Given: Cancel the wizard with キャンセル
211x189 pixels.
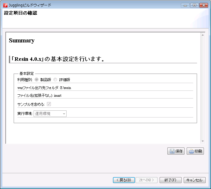Looking at the screenshot, I should click(x=195, y=180).
